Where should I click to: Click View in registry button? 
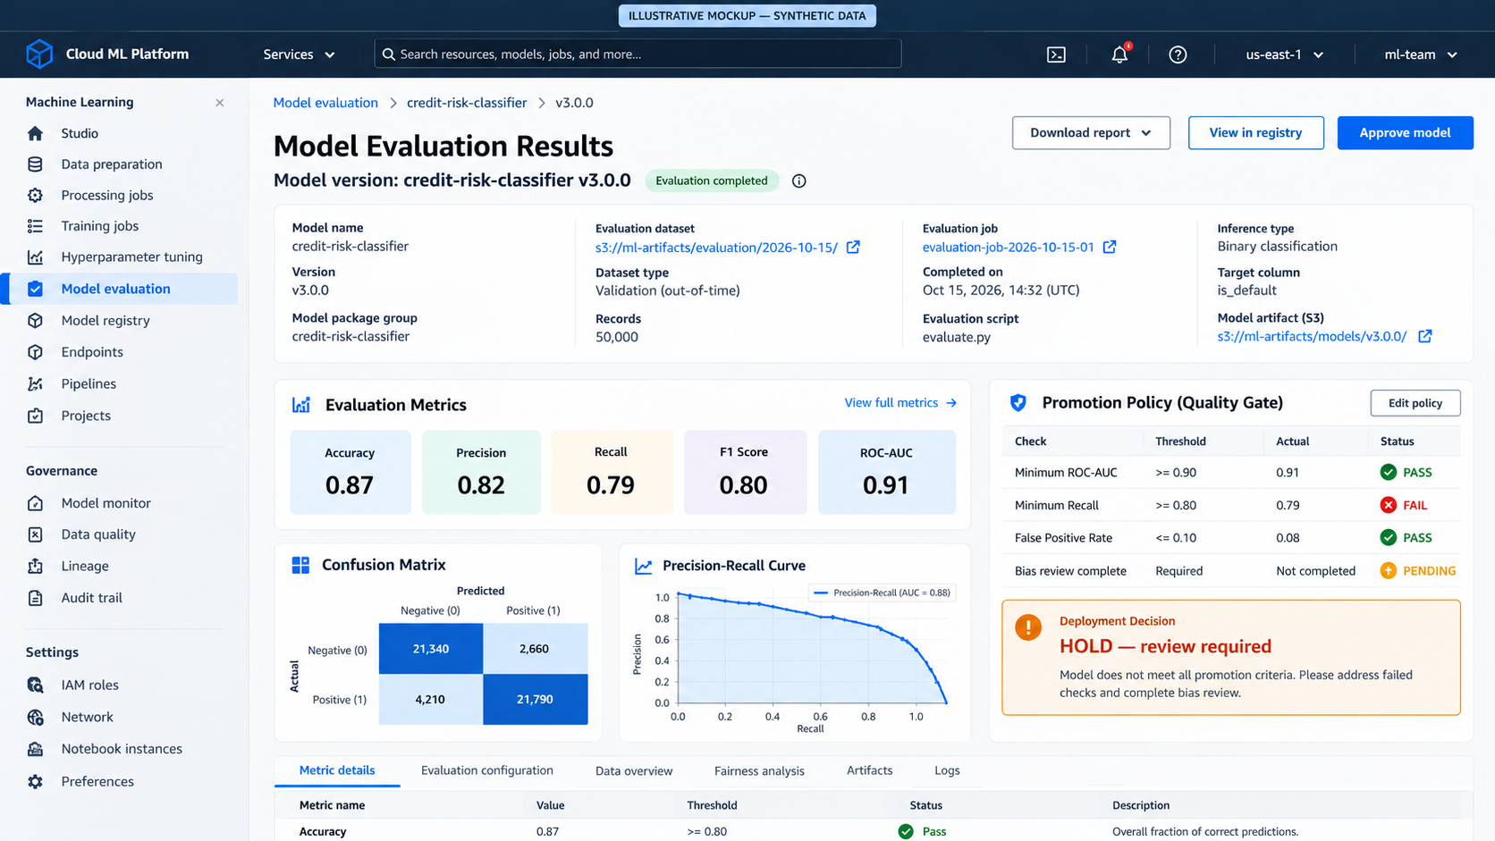[1255, 132]
